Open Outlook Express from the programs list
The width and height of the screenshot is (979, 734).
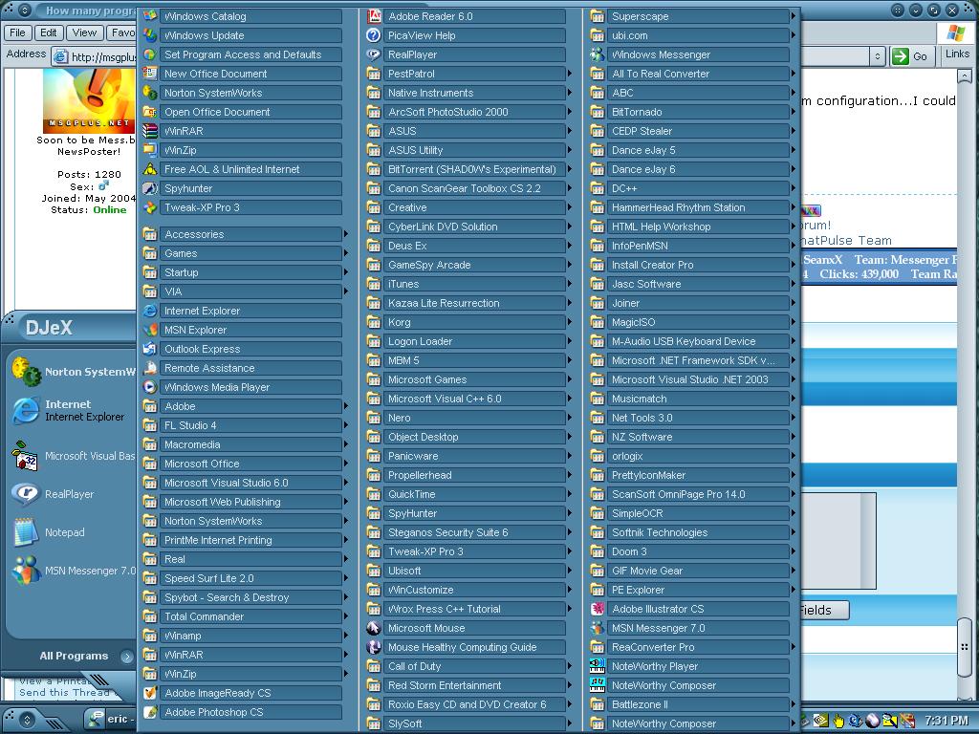(x=242, y=349)
